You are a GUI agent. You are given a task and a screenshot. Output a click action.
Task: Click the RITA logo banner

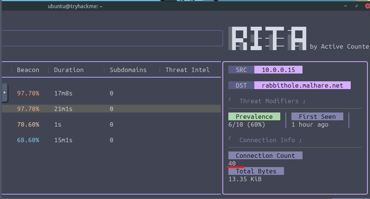267,38
